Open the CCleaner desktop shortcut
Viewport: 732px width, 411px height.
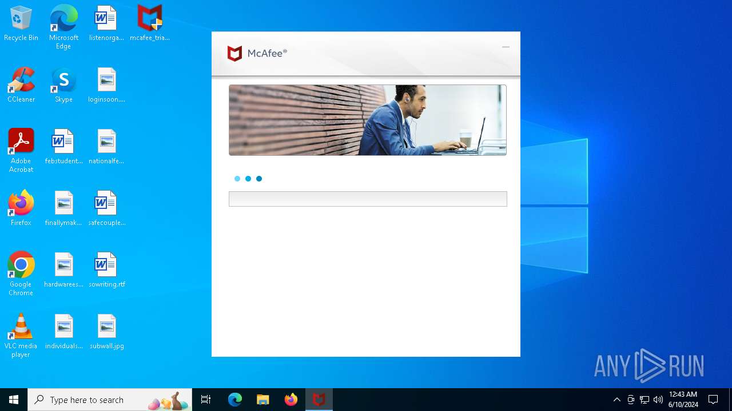(21, 86)
